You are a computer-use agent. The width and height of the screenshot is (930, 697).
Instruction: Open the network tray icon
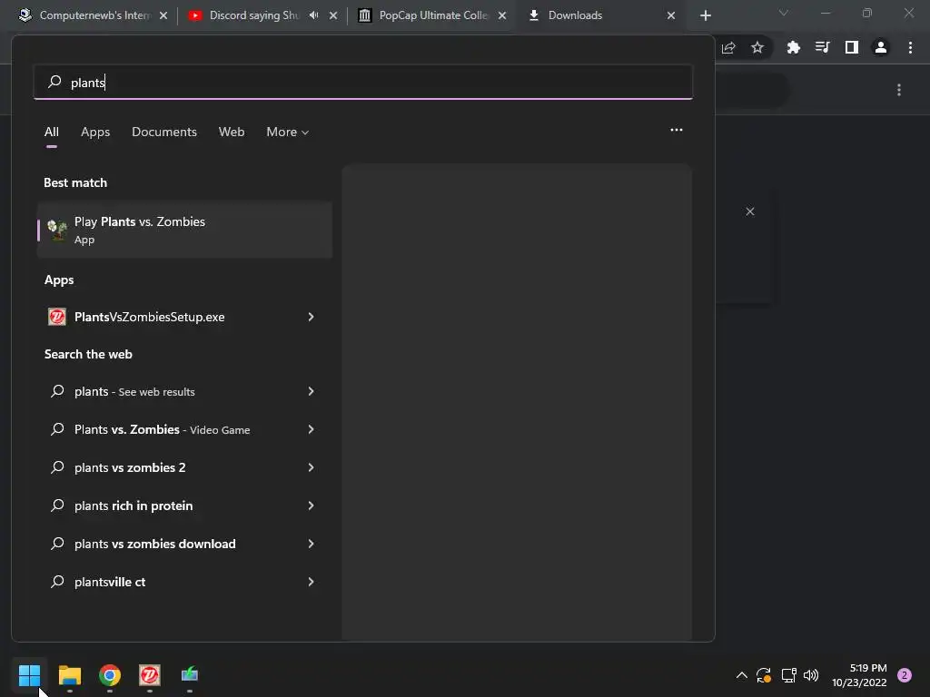(x=788, y=675)
